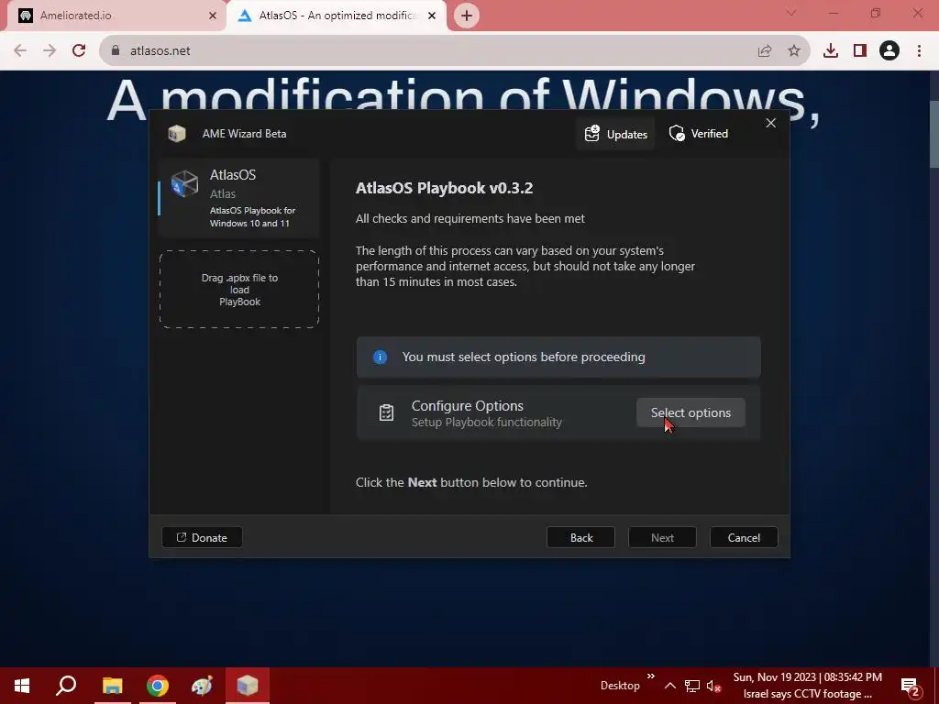Click the AtlasOS cube logo icon

click(x=184, y=183)
